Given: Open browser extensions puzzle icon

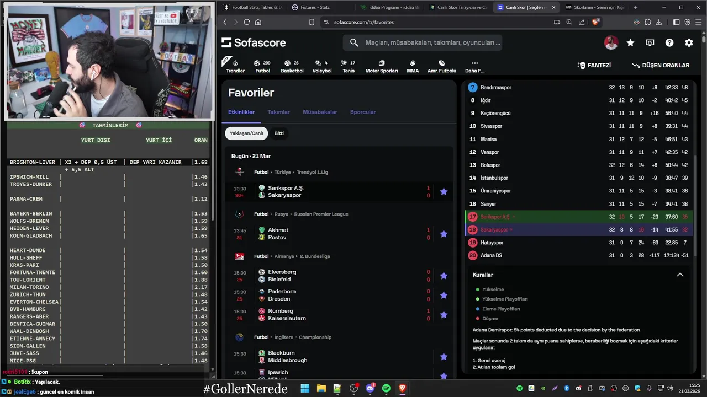Looking at the screenshot, I should coord(648,22).
